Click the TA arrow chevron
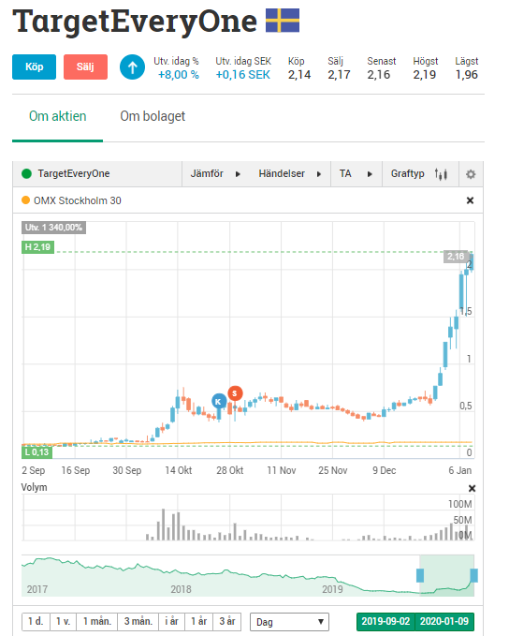Viewport: 509px width, 636px height. click(x=370, y=174)
